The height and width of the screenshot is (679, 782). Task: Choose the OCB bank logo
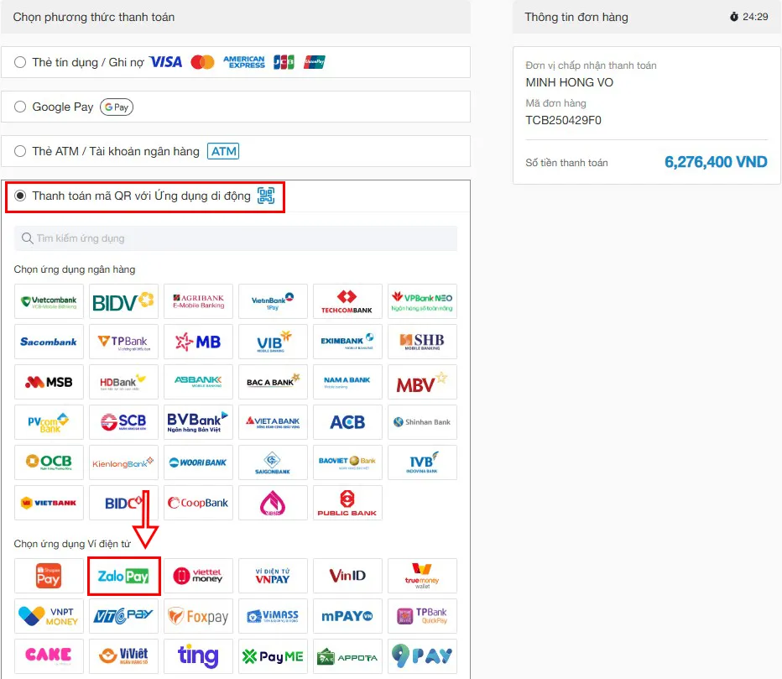[x=49, y=462]
